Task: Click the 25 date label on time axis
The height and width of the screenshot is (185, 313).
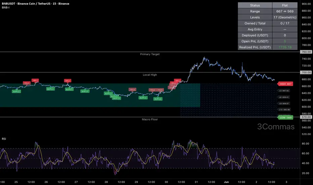Action: [x=16, y=182]
